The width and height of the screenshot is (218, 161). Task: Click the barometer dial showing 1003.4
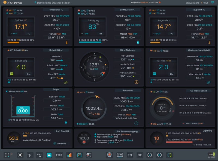(94, 108)
